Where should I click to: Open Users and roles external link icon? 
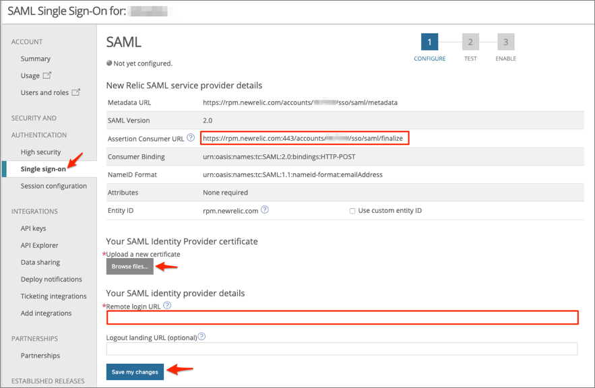76,92
